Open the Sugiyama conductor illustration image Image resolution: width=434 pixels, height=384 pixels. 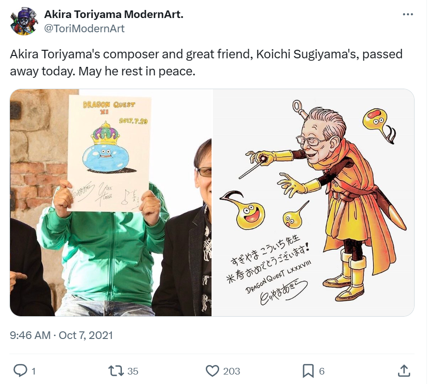tap(314, 202)
